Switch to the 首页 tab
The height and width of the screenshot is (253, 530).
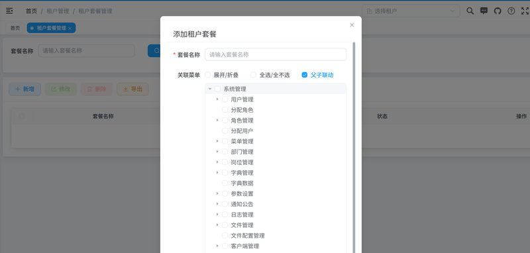(15, 28)
